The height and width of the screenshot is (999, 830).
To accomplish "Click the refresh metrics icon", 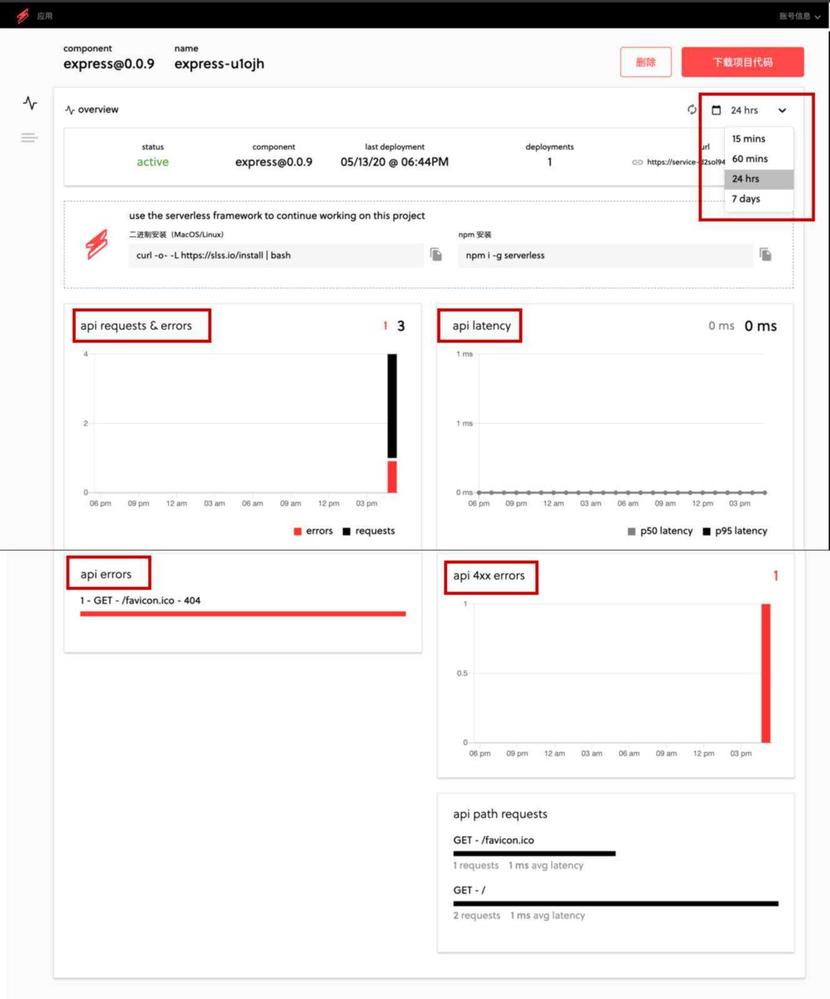I will click(x=692, y=109).
